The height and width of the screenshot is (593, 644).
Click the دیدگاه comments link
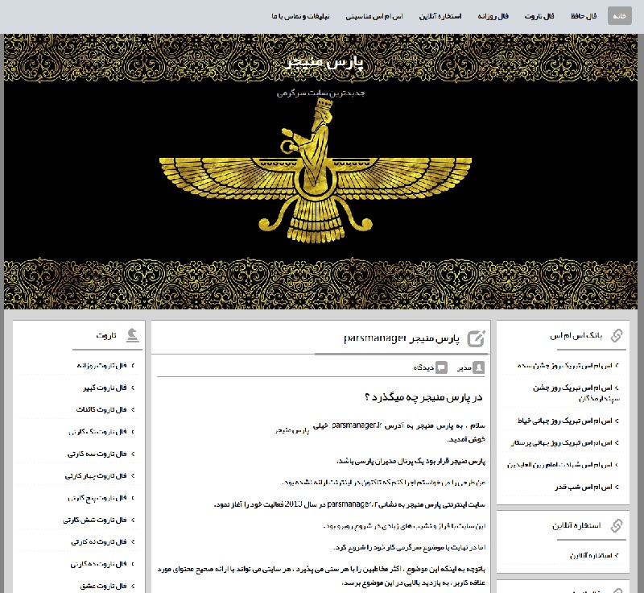point(423,367)
